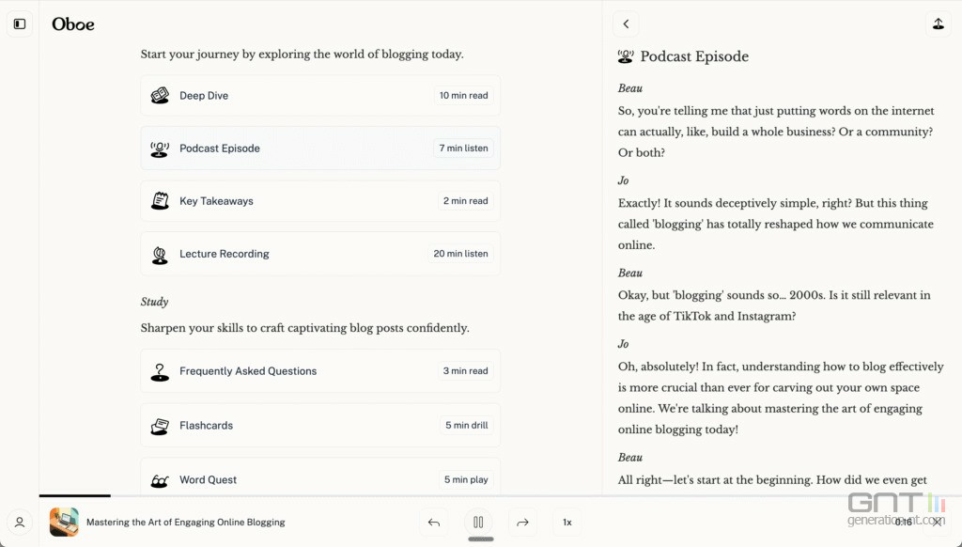Click the share upload icon
962x547 pixels.
(938, 24)
